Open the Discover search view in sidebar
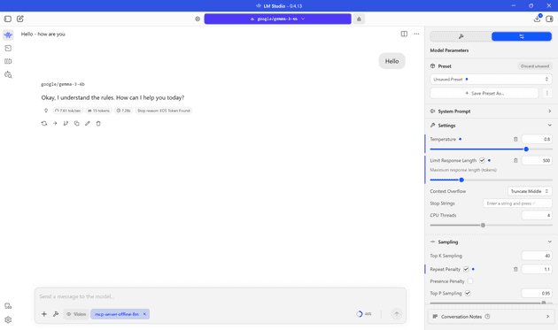This screenshot has width=558, height=330. 8,74
